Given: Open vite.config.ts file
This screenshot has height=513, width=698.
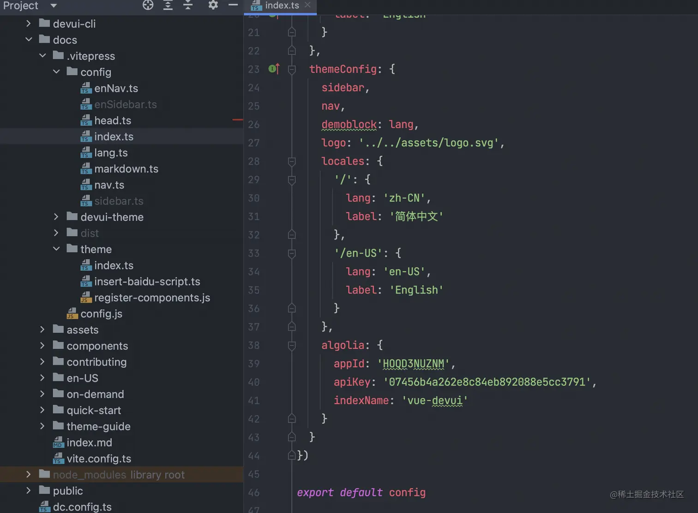Looking at the screenshot, I should (x=99, y=459).
